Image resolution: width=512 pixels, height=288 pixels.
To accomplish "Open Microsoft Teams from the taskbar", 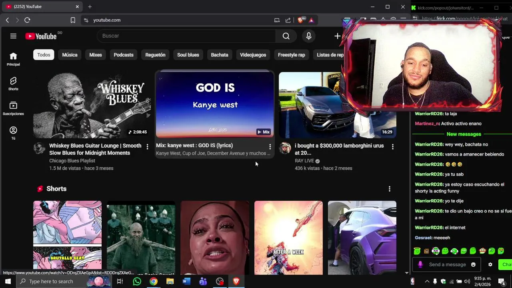I will click(x=203, y=282).
